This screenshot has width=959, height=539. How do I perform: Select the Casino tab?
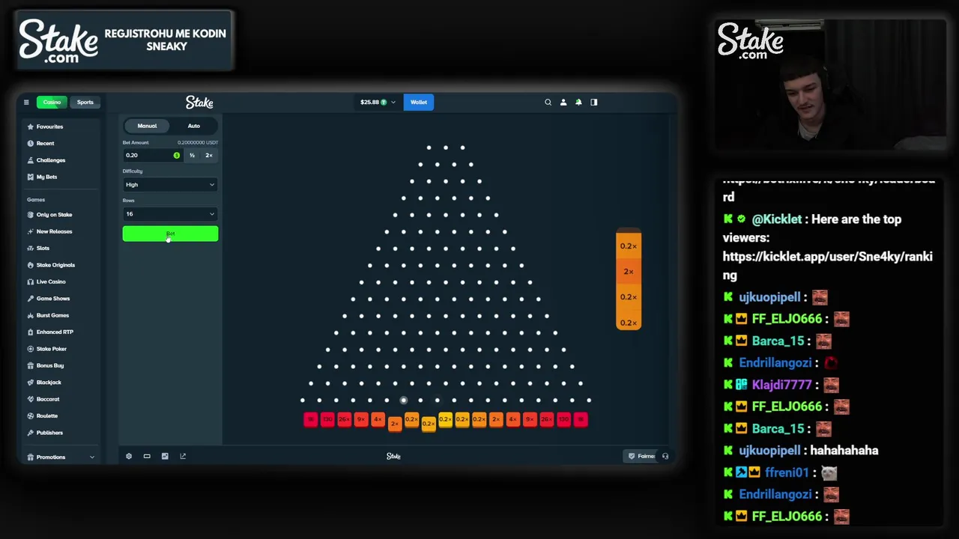point(52,102)
